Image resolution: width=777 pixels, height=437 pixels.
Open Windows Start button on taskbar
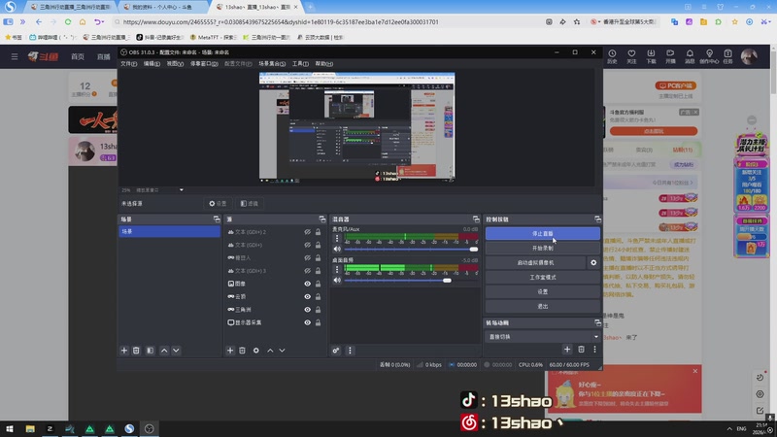10,428
